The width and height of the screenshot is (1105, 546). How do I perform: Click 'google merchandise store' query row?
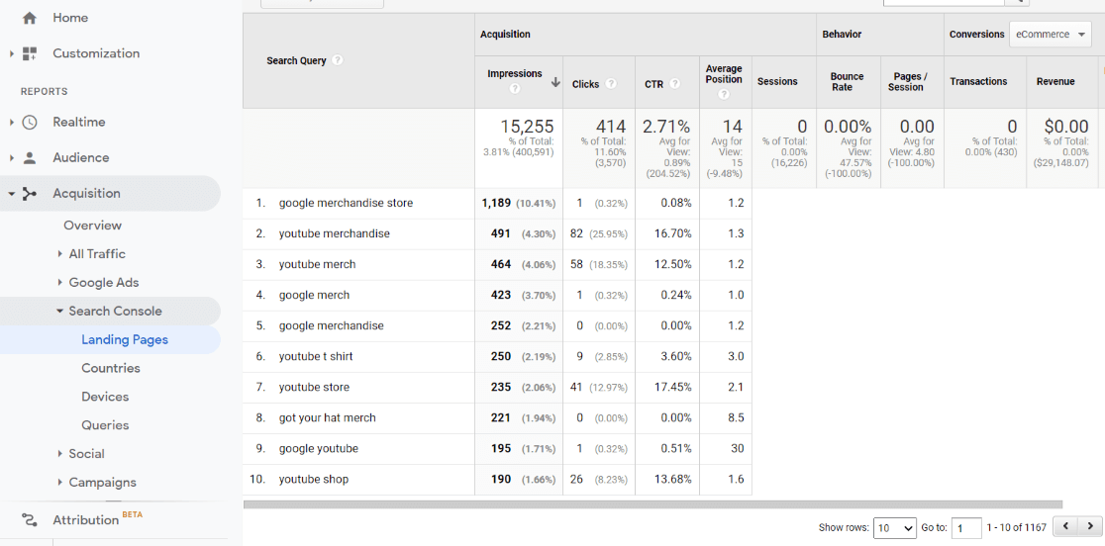(346, 204)
